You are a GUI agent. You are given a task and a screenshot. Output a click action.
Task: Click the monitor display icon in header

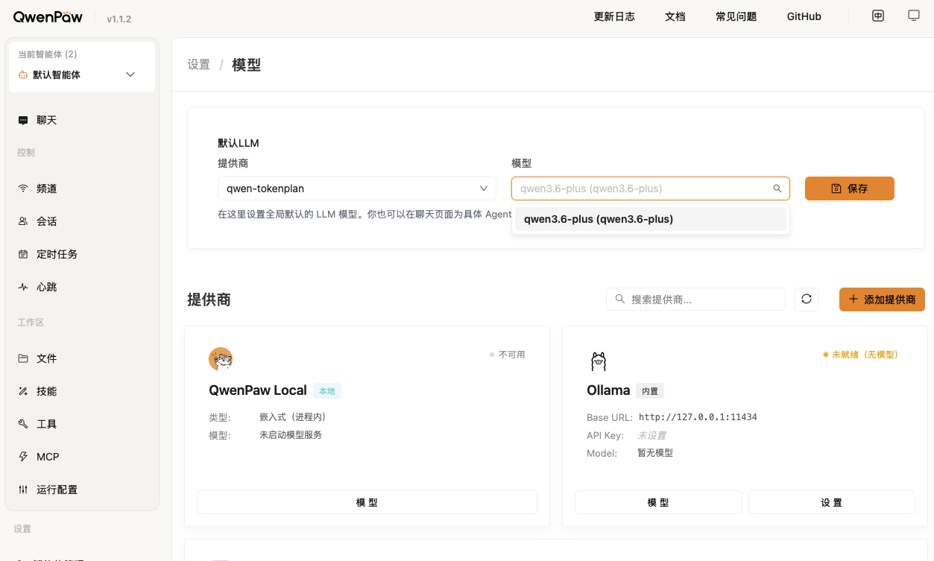click(x=913, y=16)
